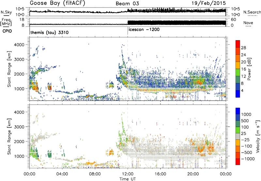Click the "Velocity [m s-1]" colorbar title
The height and width of the screenshot is (181, 261).
click(x=258, y=136)
